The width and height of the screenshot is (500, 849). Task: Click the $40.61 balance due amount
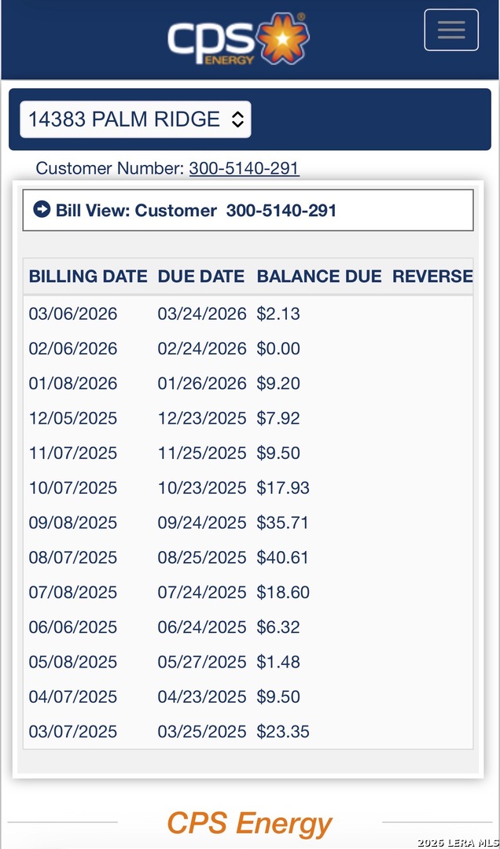pos(283,557)
